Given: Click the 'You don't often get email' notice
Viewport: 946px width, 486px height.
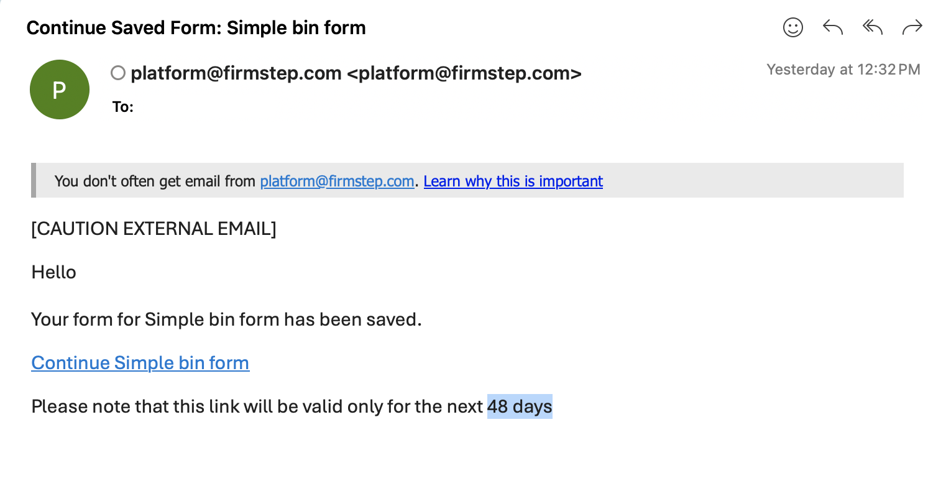Looking at the screenshot, I should click(x=155, y=181).
